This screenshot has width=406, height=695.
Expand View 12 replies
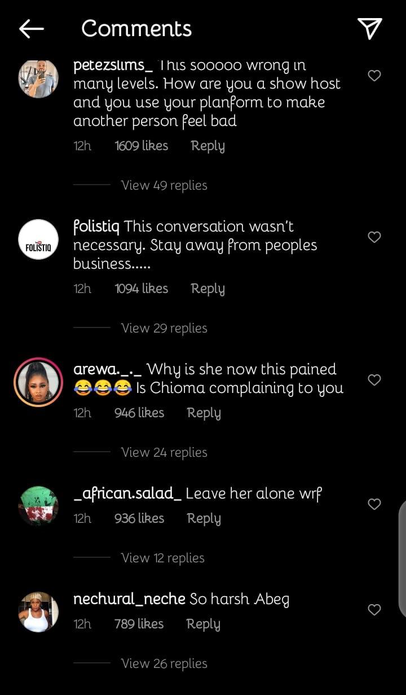[162, 558]
